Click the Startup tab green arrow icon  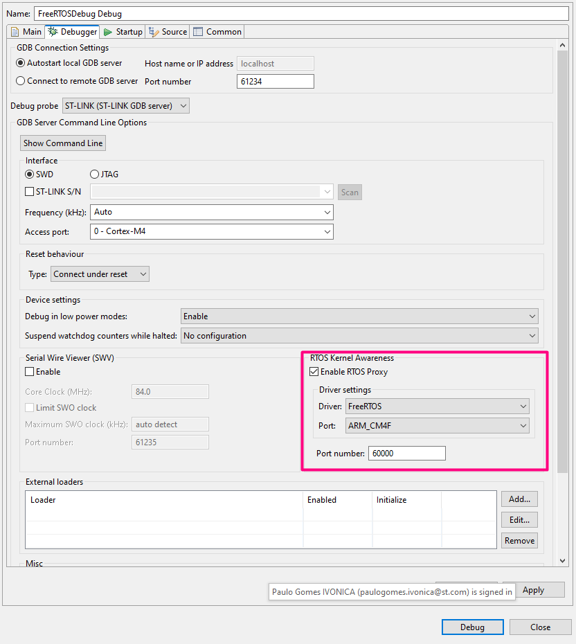pyautogui.click(x=108, y=32)
